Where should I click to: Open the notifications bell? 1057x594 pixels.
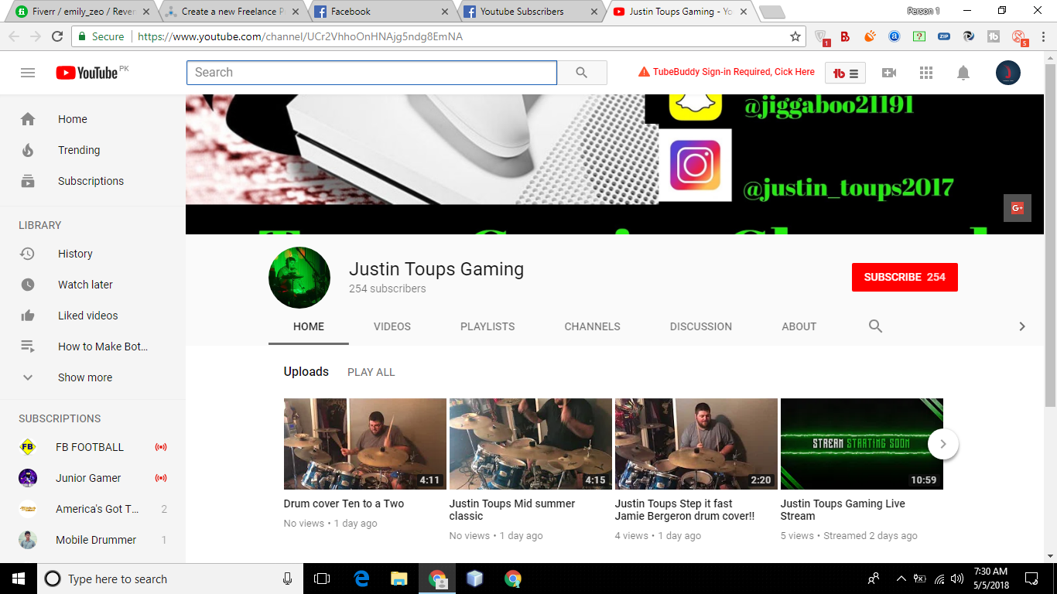point(963,73)
